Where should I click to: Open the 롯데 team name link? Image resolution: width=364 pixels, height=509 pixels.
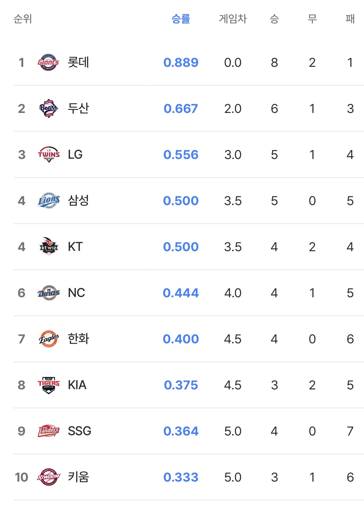[78, 63]
